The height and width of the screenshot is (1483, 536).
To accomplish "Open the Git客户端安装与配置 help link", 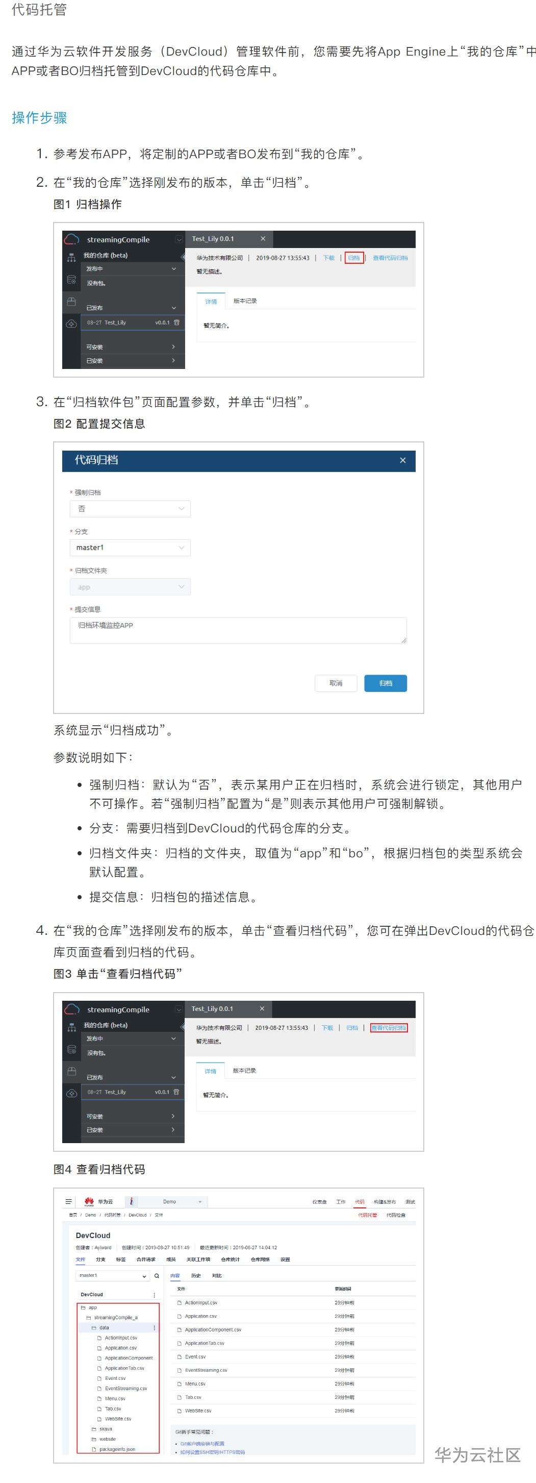I will 202,1444.
